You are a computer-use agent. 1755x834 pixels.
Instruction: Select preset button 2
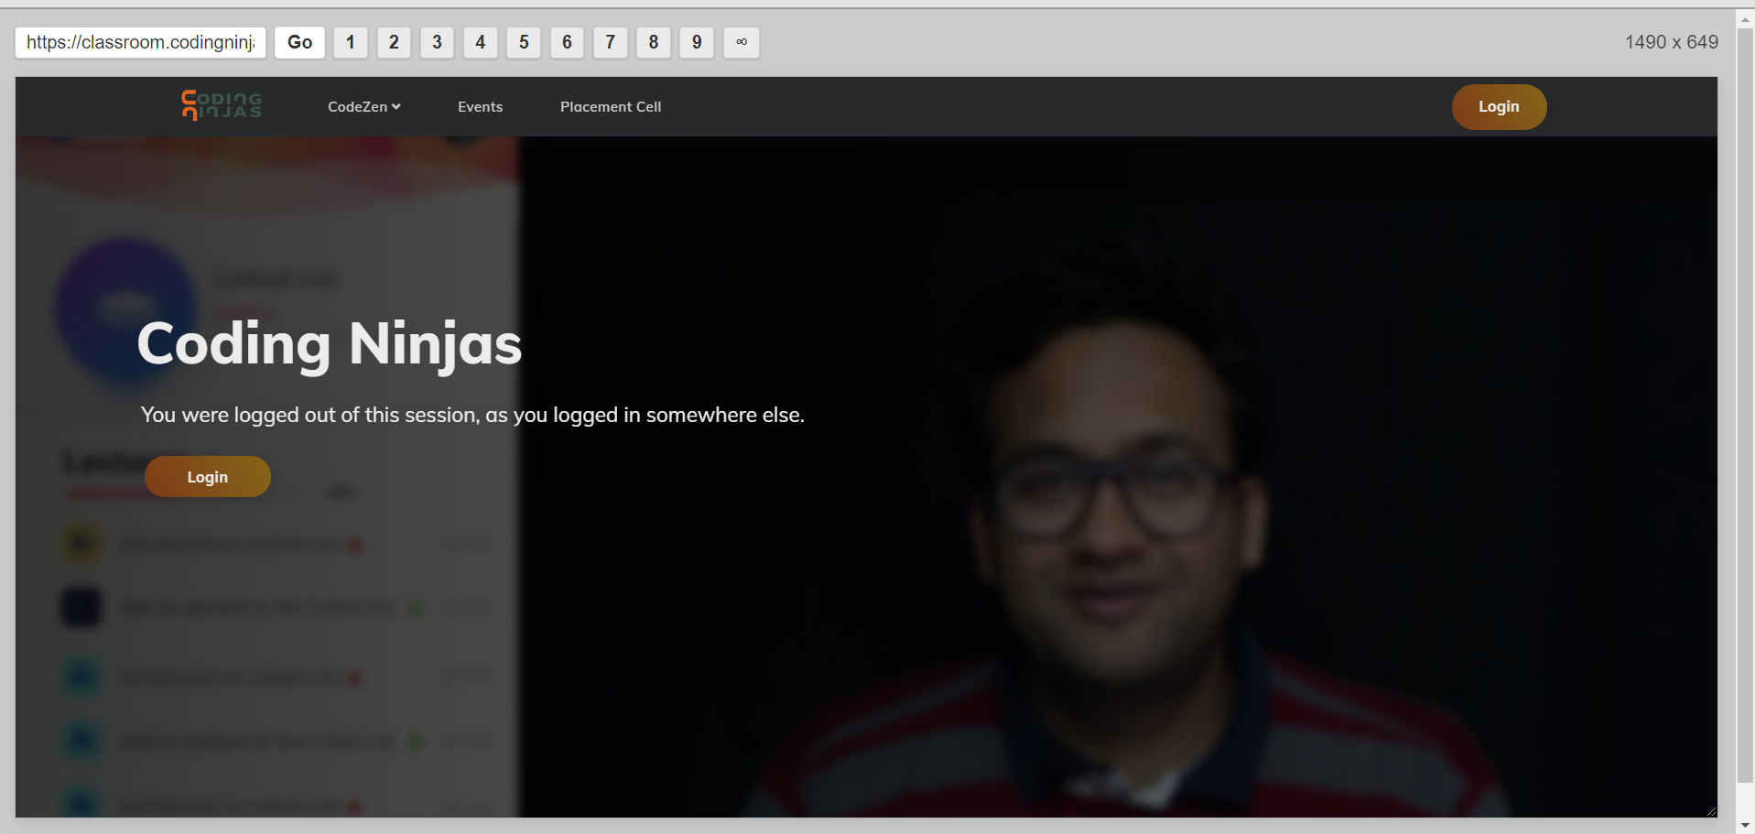coord(394,42)
